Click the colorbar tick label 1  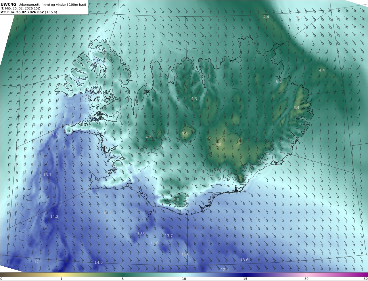(x=62, y=279)
